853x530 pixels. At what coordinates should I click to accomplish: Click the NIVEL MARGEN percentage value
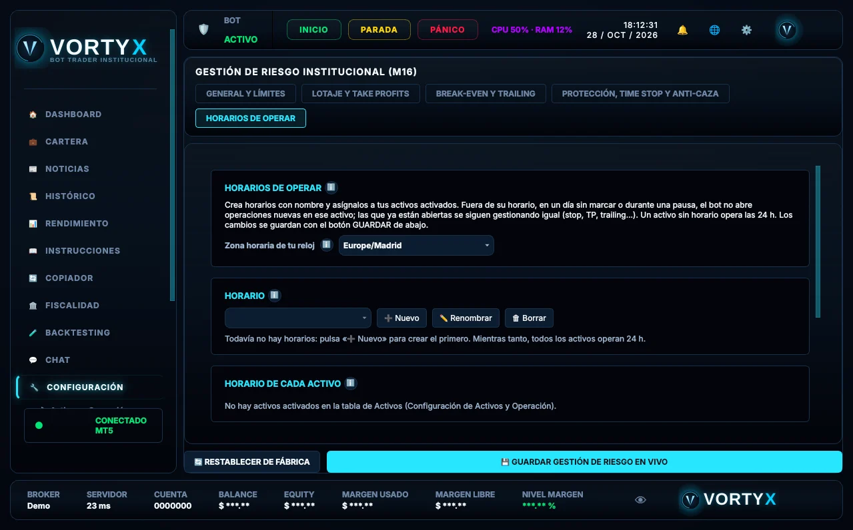[539, 506]
